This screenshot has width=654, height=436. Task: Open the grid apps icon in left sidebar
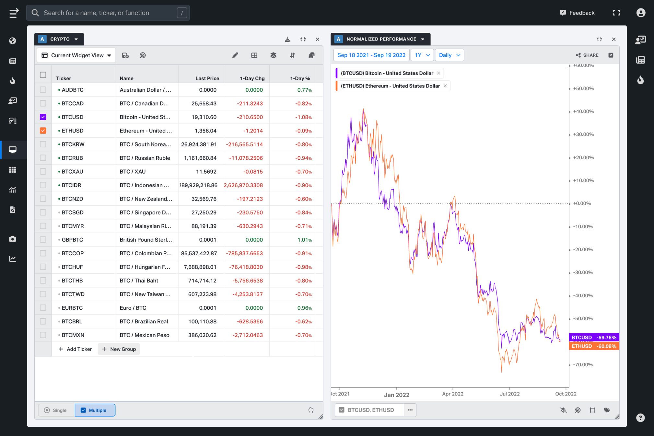(13, 170)
